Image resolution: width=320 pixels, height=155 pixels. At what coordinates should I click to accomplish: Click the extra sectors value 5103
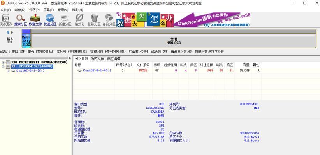point(161,140)
